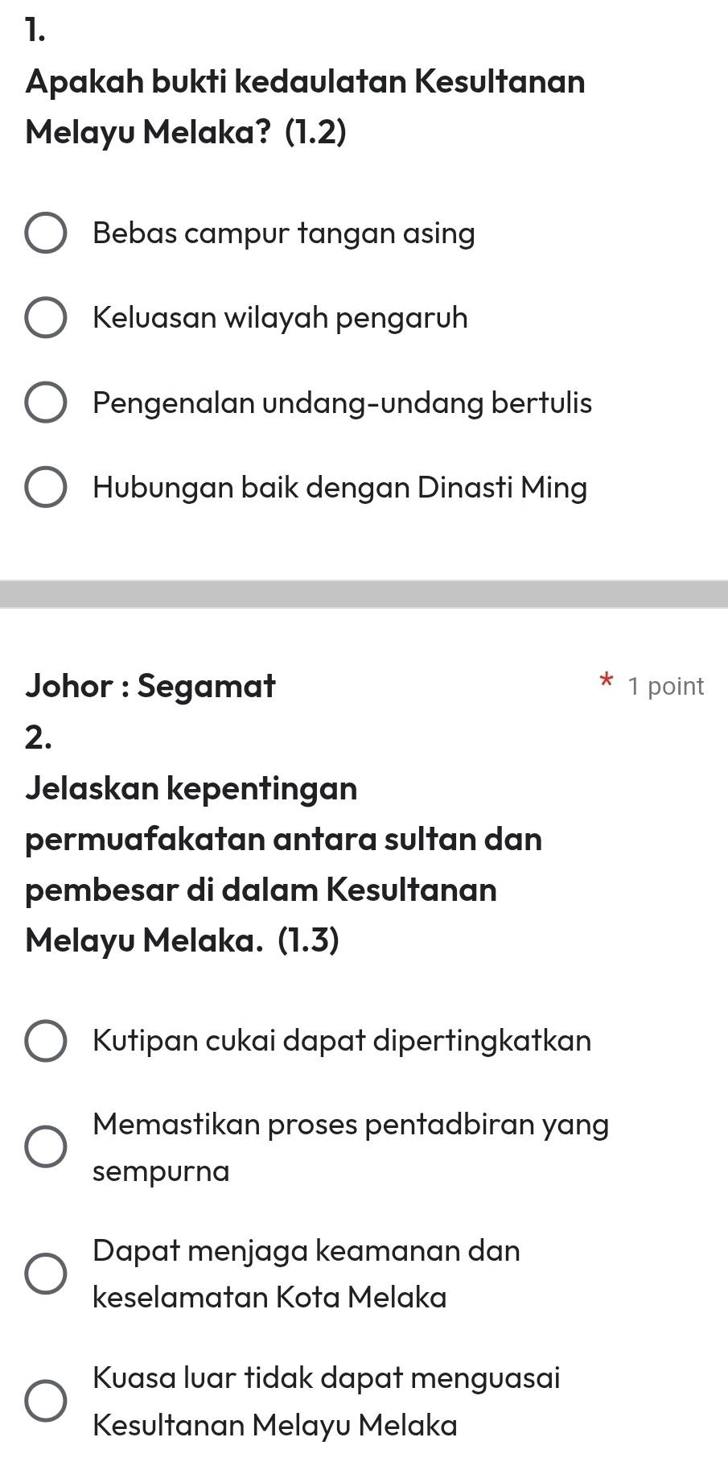Click label Pengenalan undang-undang bertulis

(x=342, y=403)
